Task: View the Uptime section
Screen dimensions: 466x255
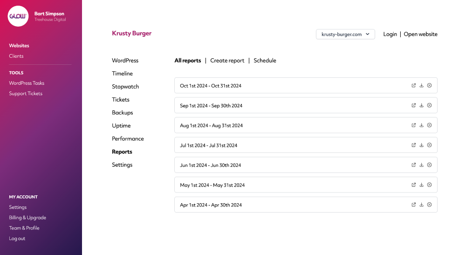Action: click(x=121, y=126)
